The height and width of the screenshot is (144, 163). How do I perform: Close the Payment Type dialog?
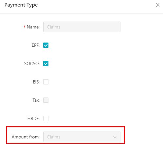(x=158, y=5)
